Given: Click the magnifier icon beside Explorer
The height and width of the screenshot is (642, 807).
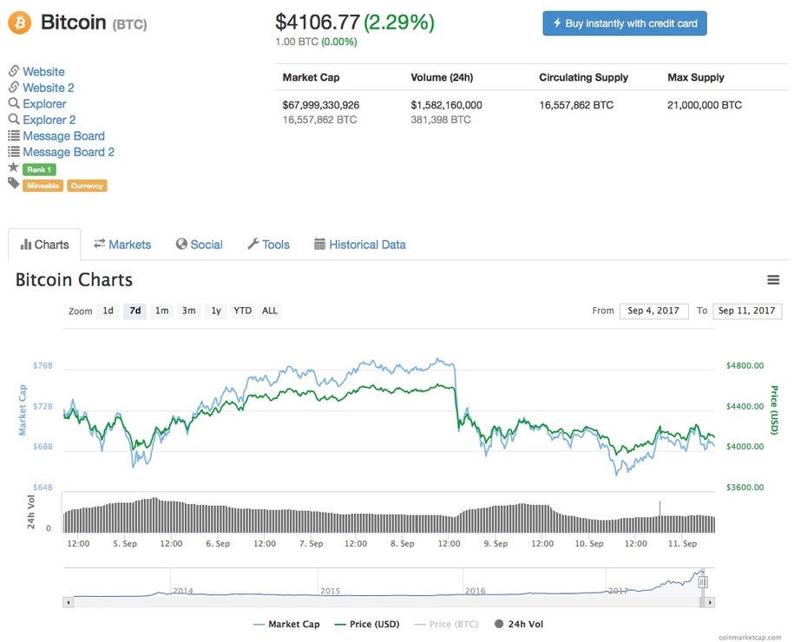Looking at the screenshot, I should [14, 103].
